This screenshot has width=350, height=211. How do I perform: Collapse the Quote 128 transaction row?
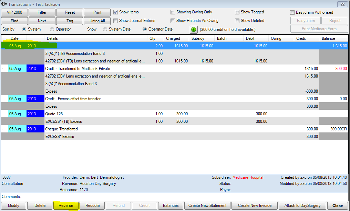pyautogui.click(x=3, y=114)
